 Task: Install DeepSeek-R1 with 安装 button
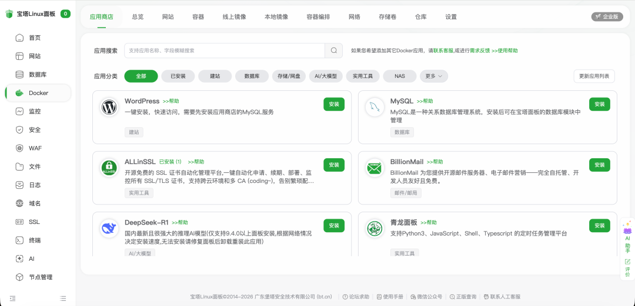334,225
